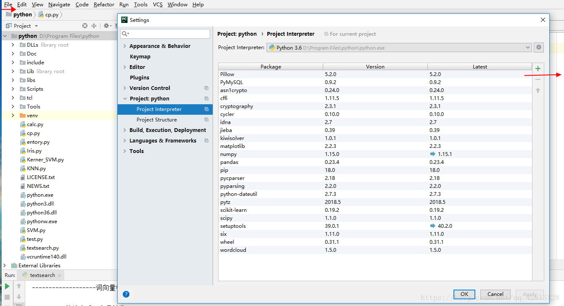Sort by the Version column header
The height and width of the screenshot is (306, 564).
[x=375, y=66]
